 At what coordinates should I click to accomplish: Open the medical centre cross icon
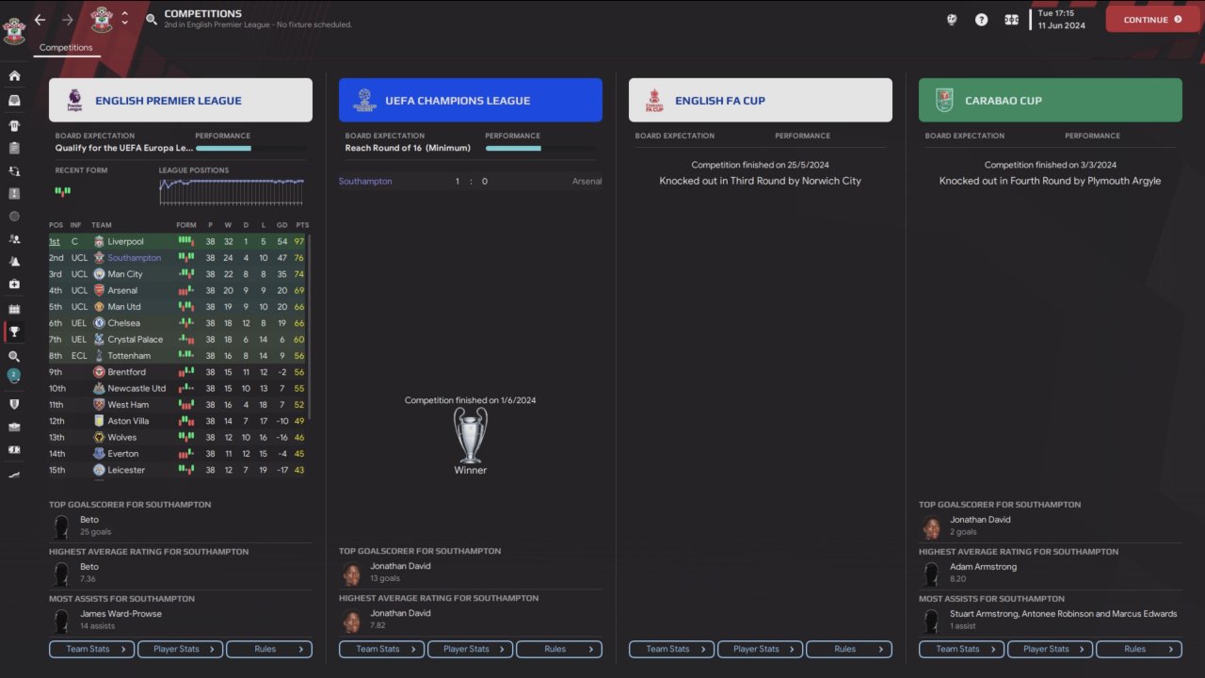click(x=14, y=284)
